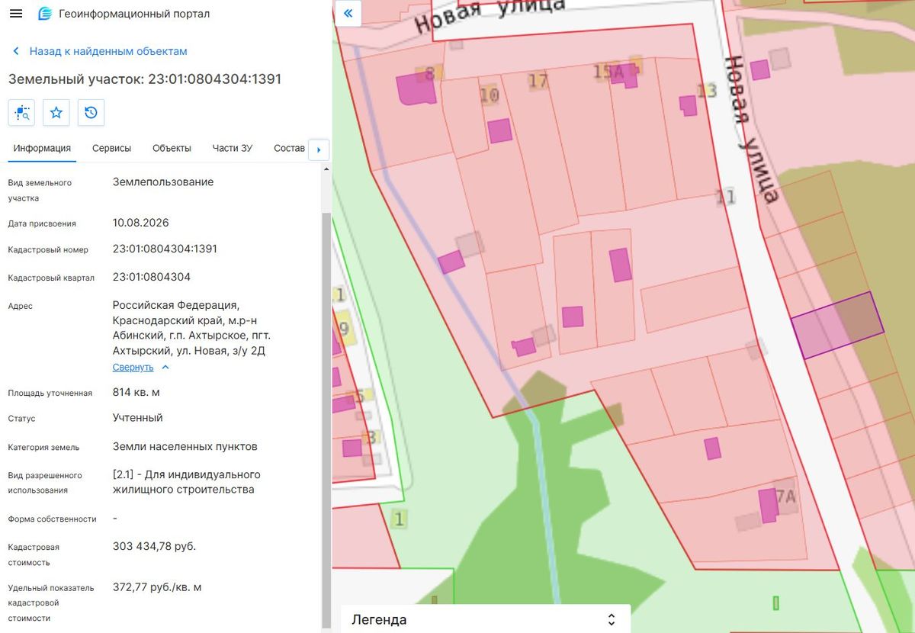Go to Информация tab
This screenshot has height=633, width=915.
coord(42,148)
